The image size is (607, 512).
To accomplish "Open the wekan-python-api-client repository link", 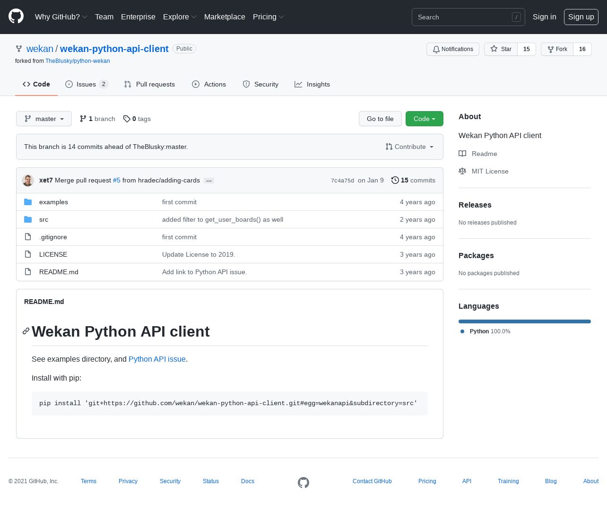I will [x=114, y=49].
